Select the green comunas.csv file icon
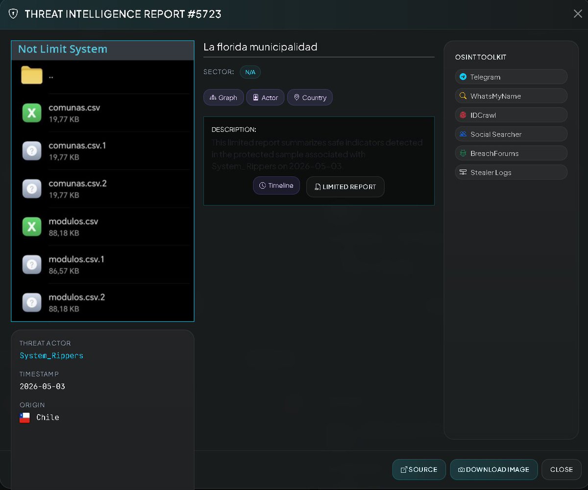The height and width of the screenshot is (490, 588). [32, 113]
